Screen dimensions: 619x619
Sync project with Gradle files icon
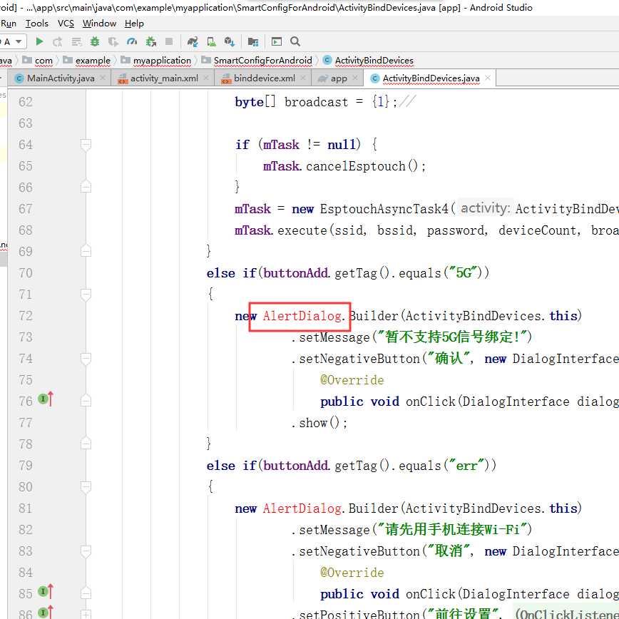[193, 41]
